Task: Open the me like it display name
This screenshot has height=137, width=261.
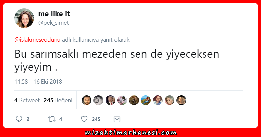Action: click(x=54, y=14)
